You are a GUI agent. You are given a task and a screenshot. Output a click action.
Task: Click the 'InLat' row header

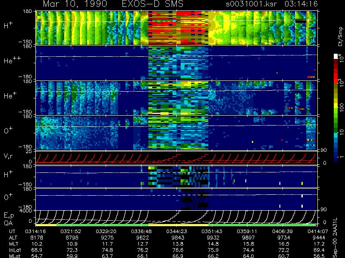(14, 250)
